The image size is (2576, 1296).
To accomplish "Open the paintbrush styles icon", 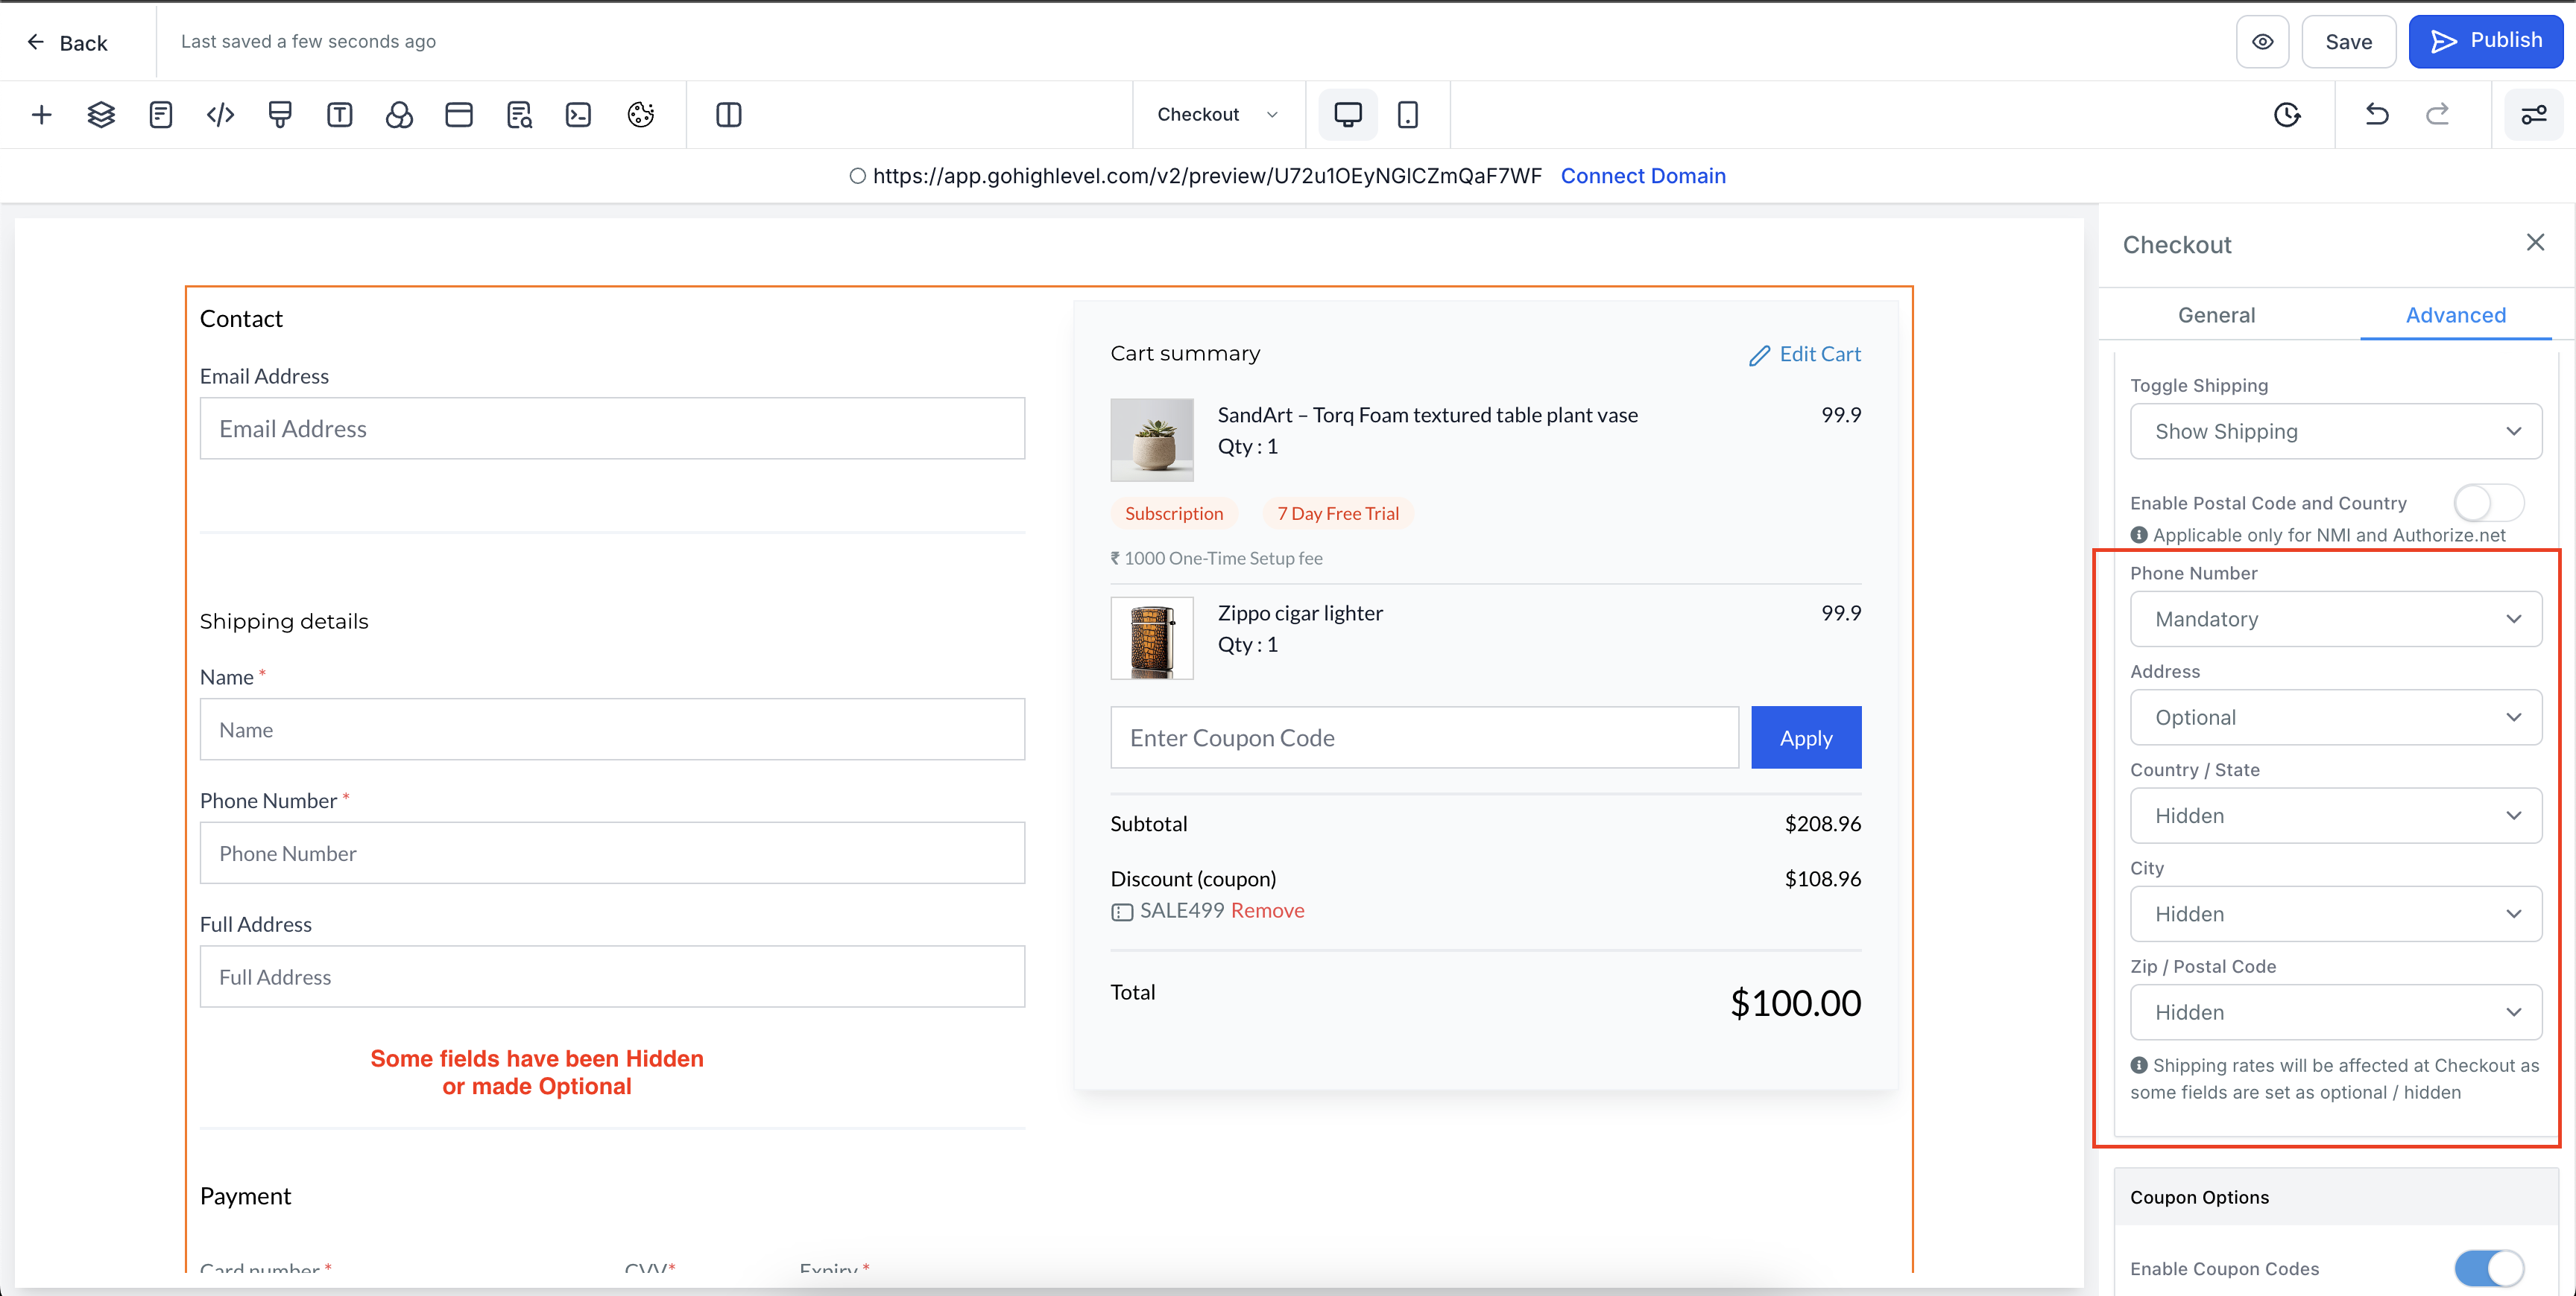I will coord(280,115).
